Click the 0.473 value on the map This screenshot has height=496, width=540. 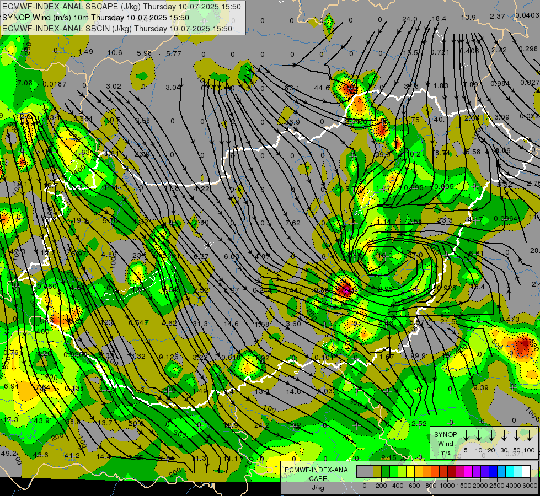(509, 319)
